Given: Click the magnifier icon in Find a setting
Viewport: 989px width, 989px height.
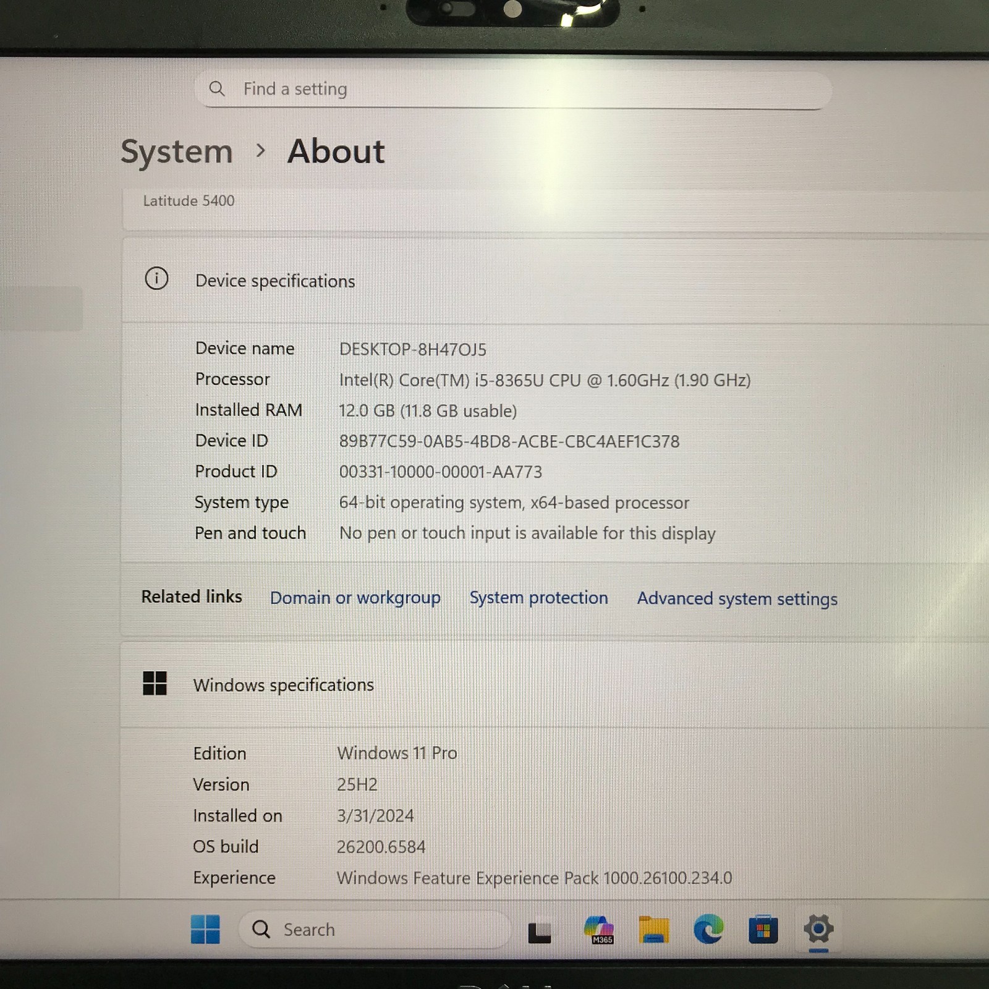Looking at the screenshot, I should click(x=217, y=88).
